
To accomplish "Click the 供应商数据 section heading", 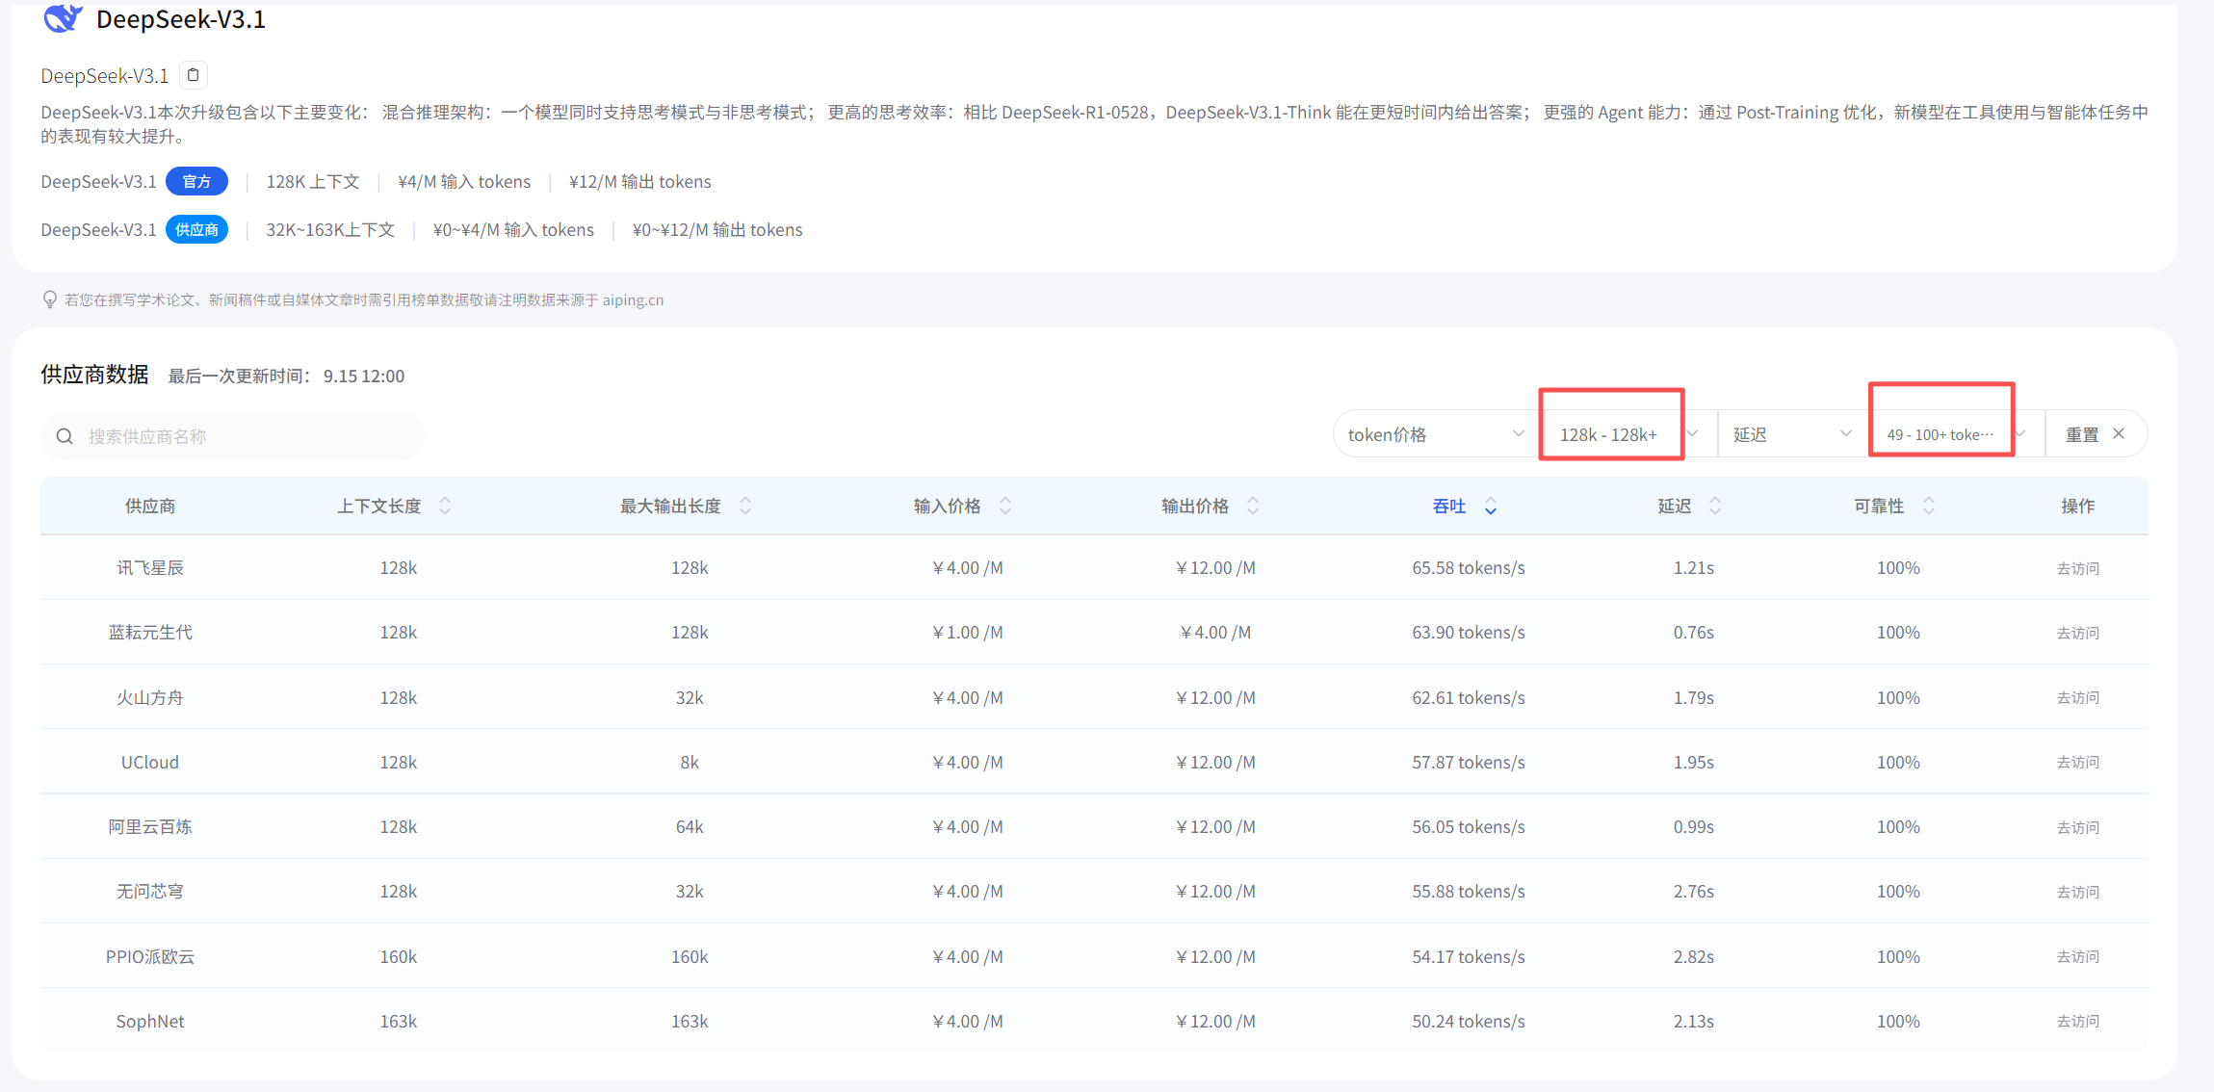I will click(x=94, y=374).
